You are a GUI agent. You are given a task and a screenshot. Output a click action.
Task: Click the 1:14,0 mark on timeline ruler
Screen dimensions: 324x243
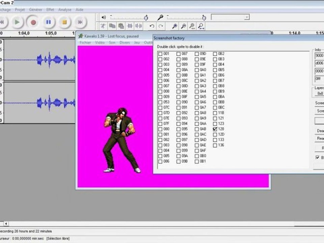294,33
